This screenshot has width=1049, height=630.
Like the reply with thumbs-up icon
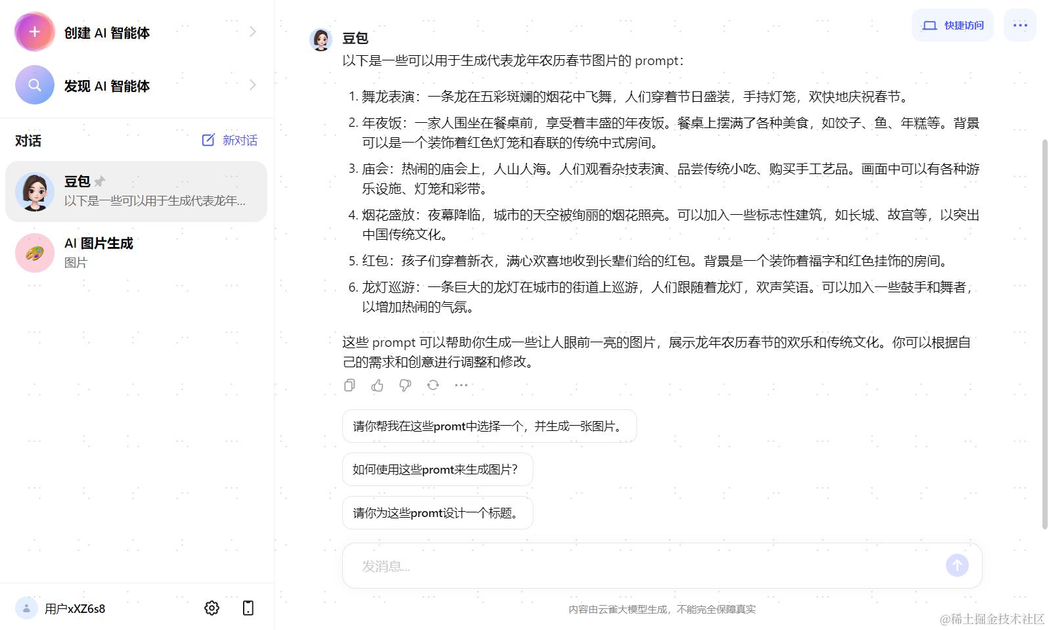pyautogui.click(x=377, y=385)
